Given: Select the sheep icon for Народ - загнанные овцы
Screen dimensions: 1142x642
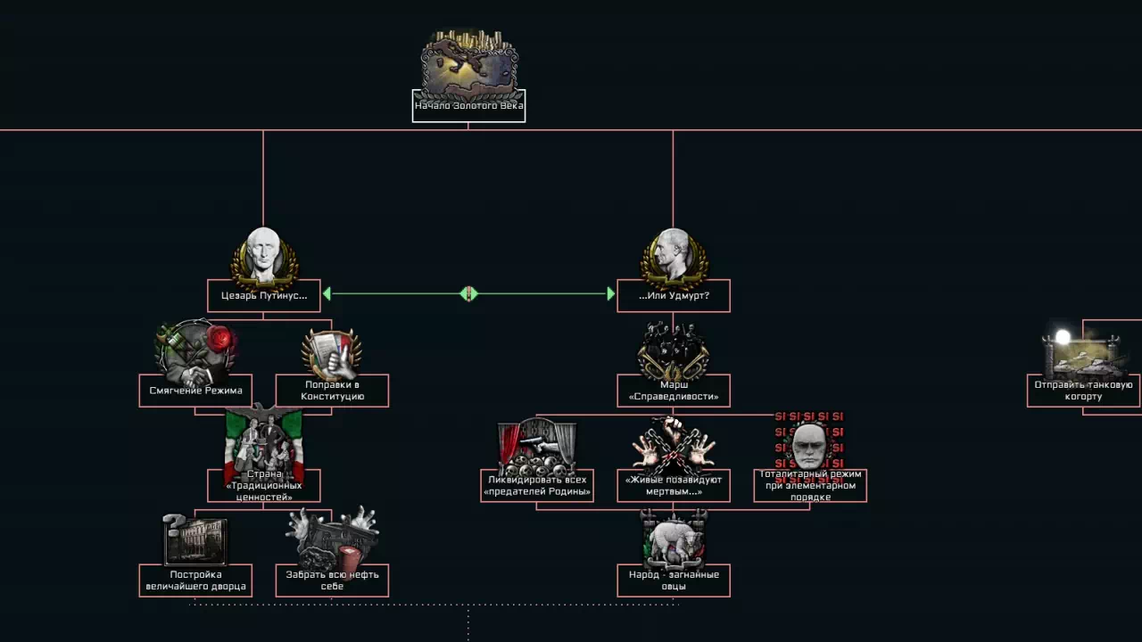Looking at the screenshot, I should [674, 540].
